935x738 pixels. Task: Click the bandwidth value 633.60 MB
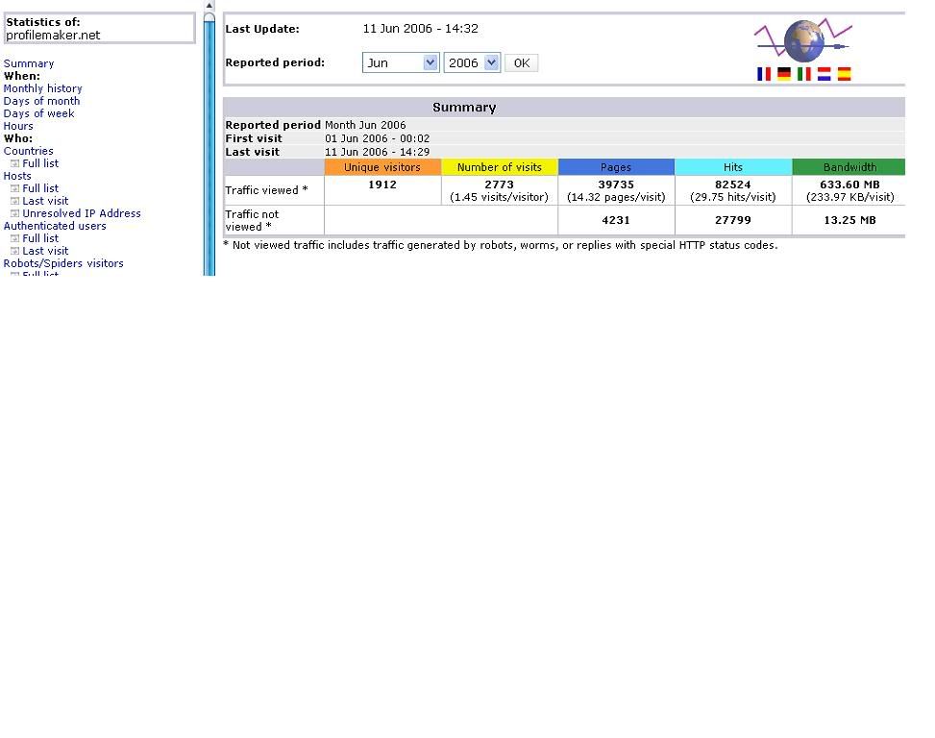tap(849, 184)
